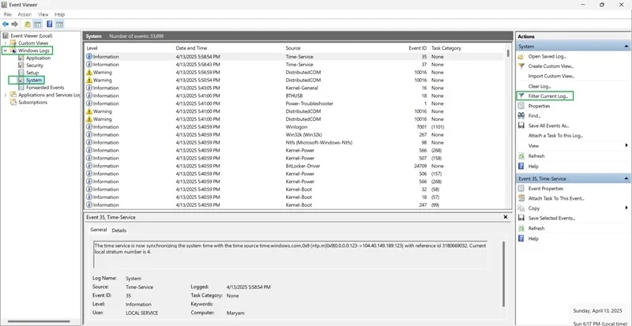
Task: Switch to the Details tab
Action: (x=119, y=230)
